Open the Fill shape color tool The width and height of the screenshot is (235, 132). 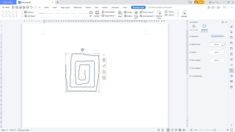point(91,14)
